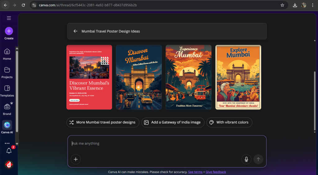Open the notifications bell
The height and width of the screenshot is (175, 318).
(x=9, y=151)
